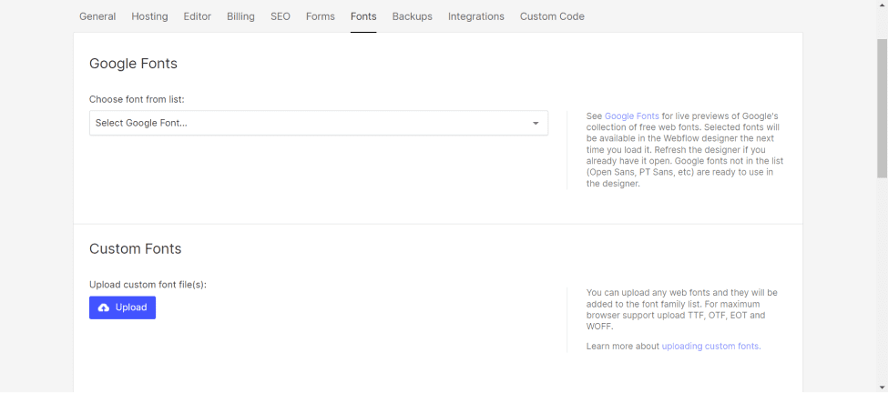Follow the uploading custom fonts link
This screenshot has width=888, height=393.
pyautogui.click(x=710, y=347)
